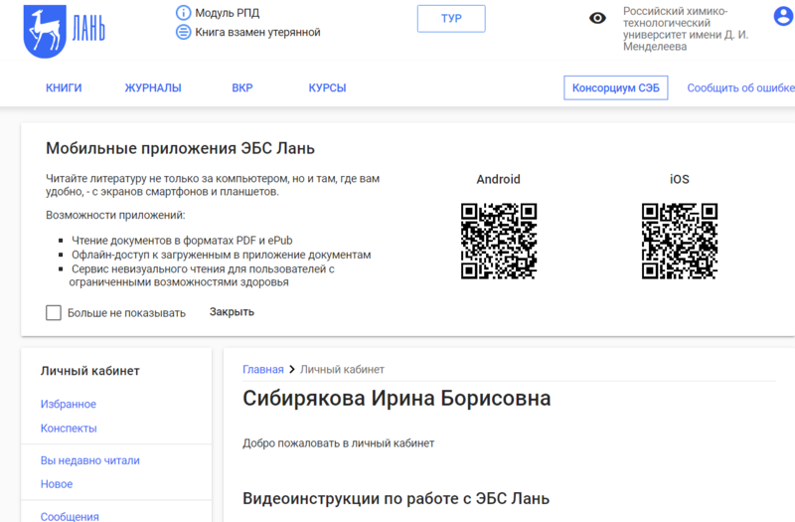This screenshot has width=795, height=522.
Task: Click the iOS QR code
Action: tap(679, 241)
